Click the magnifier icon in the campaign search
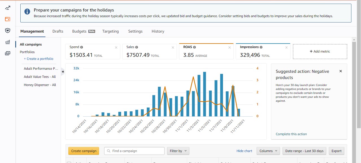 click(108, 151)
